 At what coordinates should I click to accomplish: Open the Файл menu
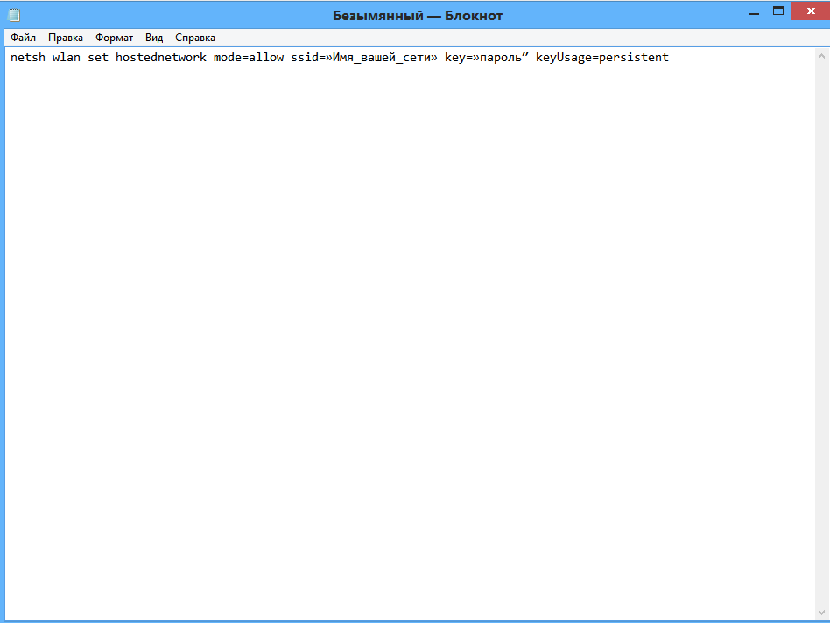click(x=24, y=38)
